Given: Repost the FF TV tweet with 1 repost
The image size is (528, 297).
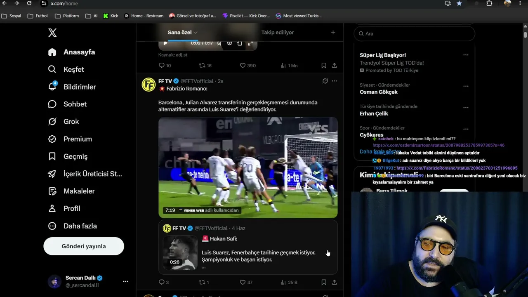Looking at the screenshot, I should point(204,283).
